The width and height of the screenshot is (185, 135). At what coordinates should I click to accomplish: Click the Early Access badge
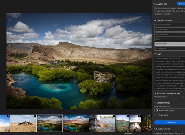pyautogui.click(x=181, y=4)
